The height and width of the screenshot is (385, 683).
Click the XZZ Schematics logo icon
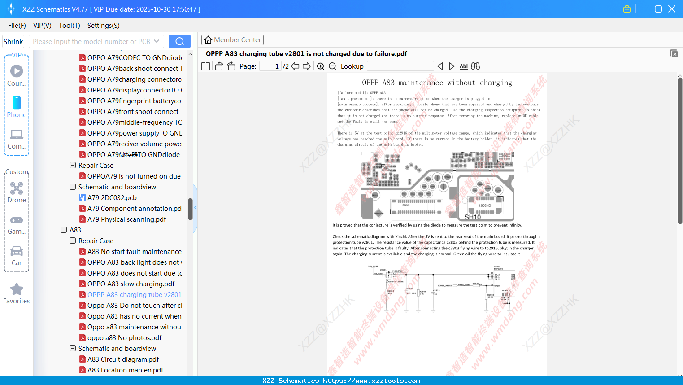click(11, 9)
